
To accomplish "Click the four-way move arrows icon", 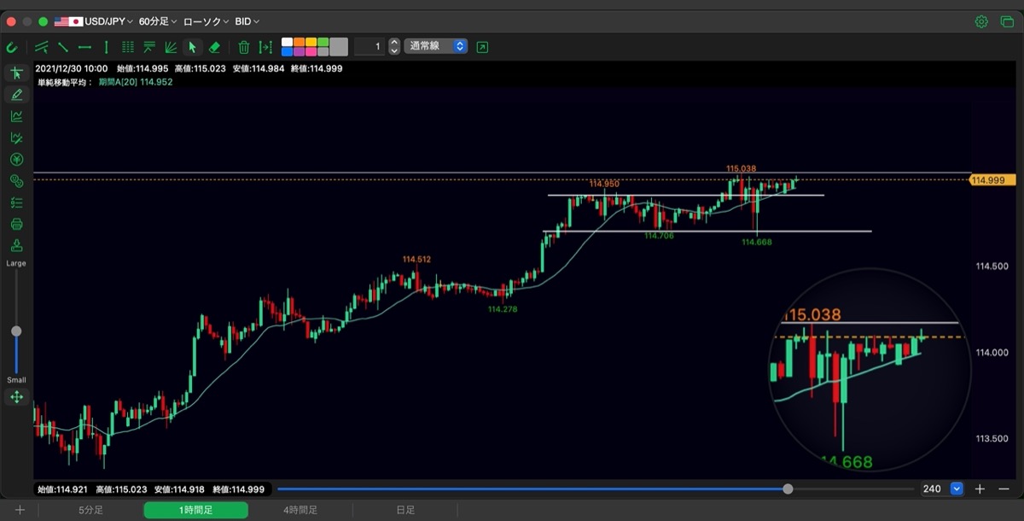I will pos(16,397).
